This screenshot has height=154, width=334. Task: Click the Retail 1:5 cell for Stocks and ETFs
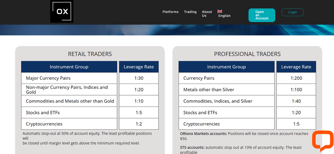pyautogui.click(x=139, y=112)
